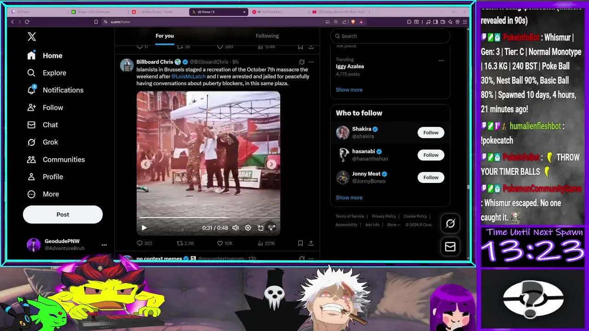Open Communities in the sidebar

[x=56, y=160]
